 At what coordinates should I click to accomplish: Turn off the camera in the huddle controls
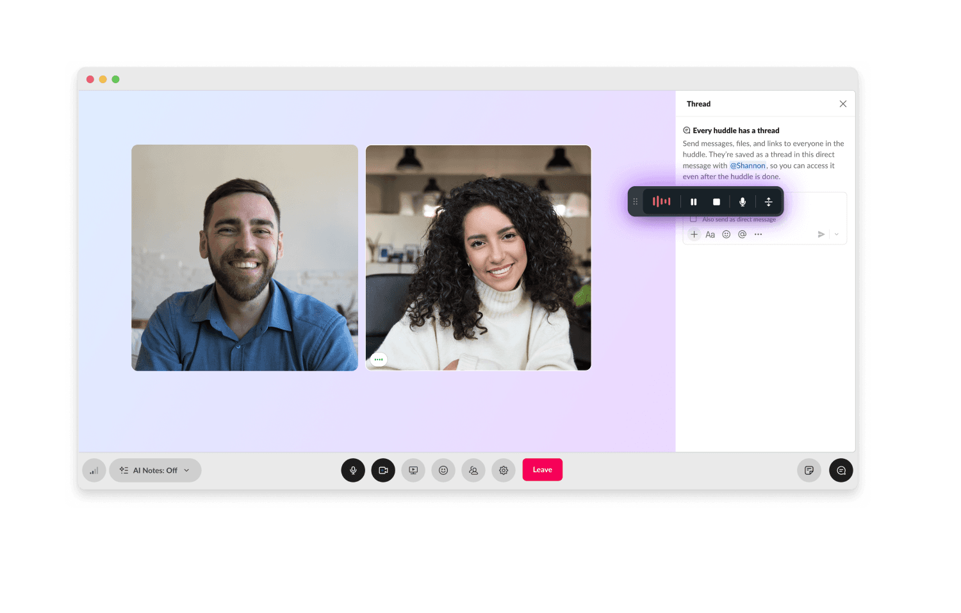[x=383, y=470]
